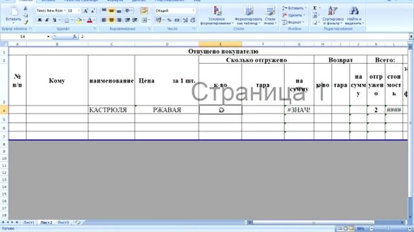
Task: Open the Fill down button
Action: 315,15
